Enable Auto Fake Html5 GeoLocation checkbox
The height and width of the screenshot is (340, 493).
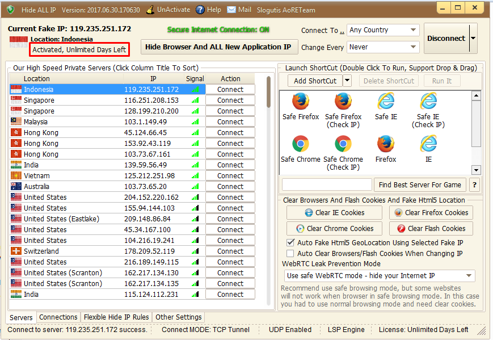click(x=290, y=242)
